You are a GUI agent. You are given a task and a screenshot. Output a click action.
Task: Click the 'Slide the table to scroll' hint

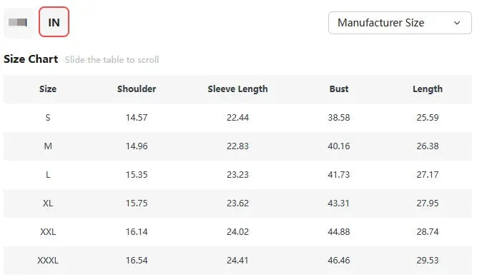pos(112,59)
